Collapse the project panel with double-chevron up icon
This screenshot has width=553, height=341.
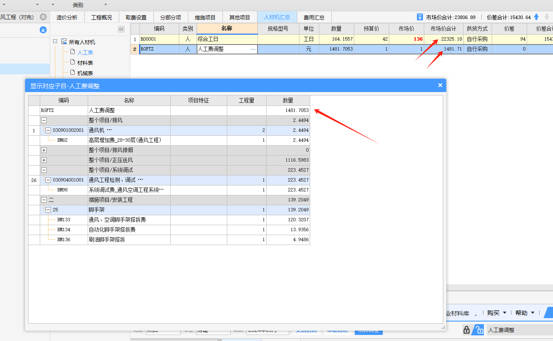[x=43, y=17]
